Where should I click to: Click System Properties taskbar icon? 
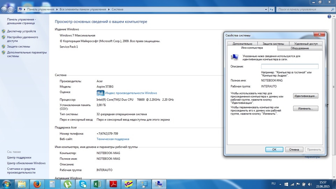[x=159, y=184]
